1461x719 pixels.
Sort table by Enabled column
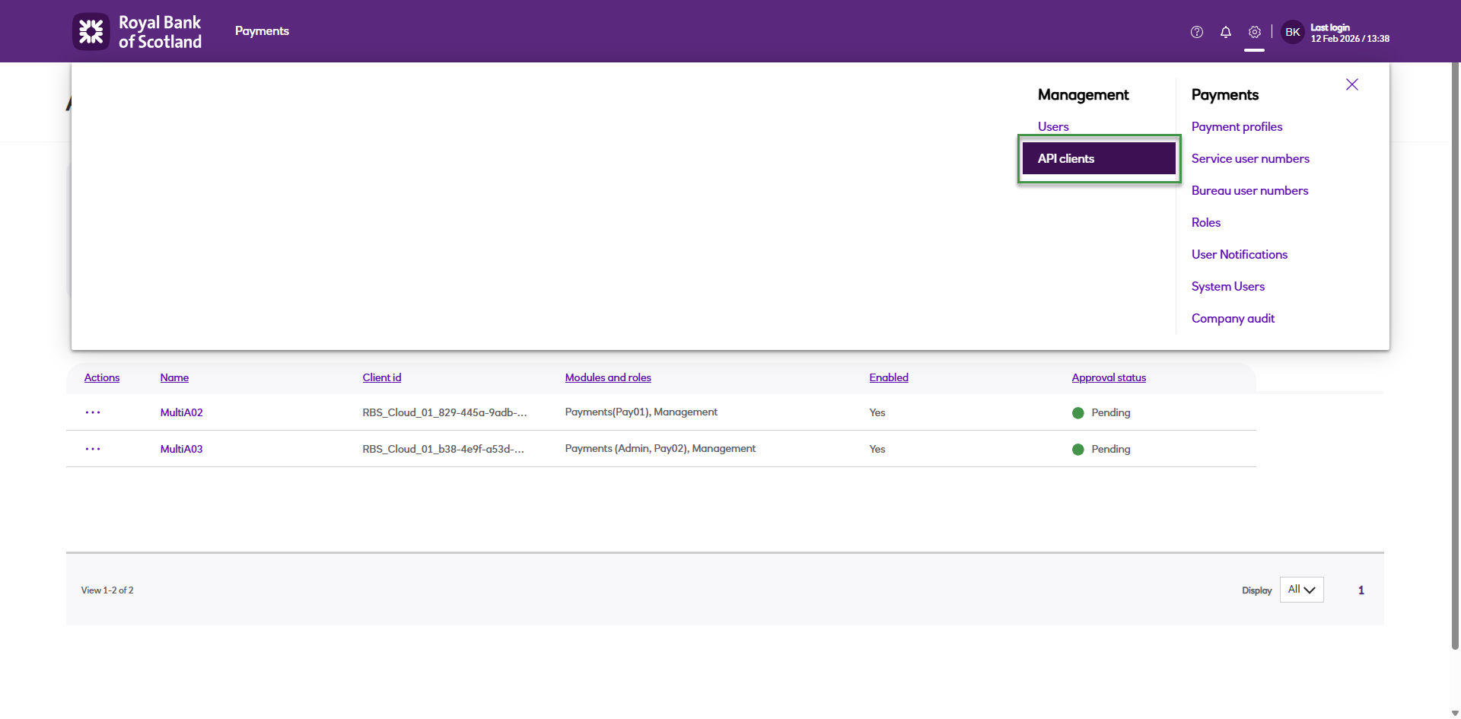point(889,377)
